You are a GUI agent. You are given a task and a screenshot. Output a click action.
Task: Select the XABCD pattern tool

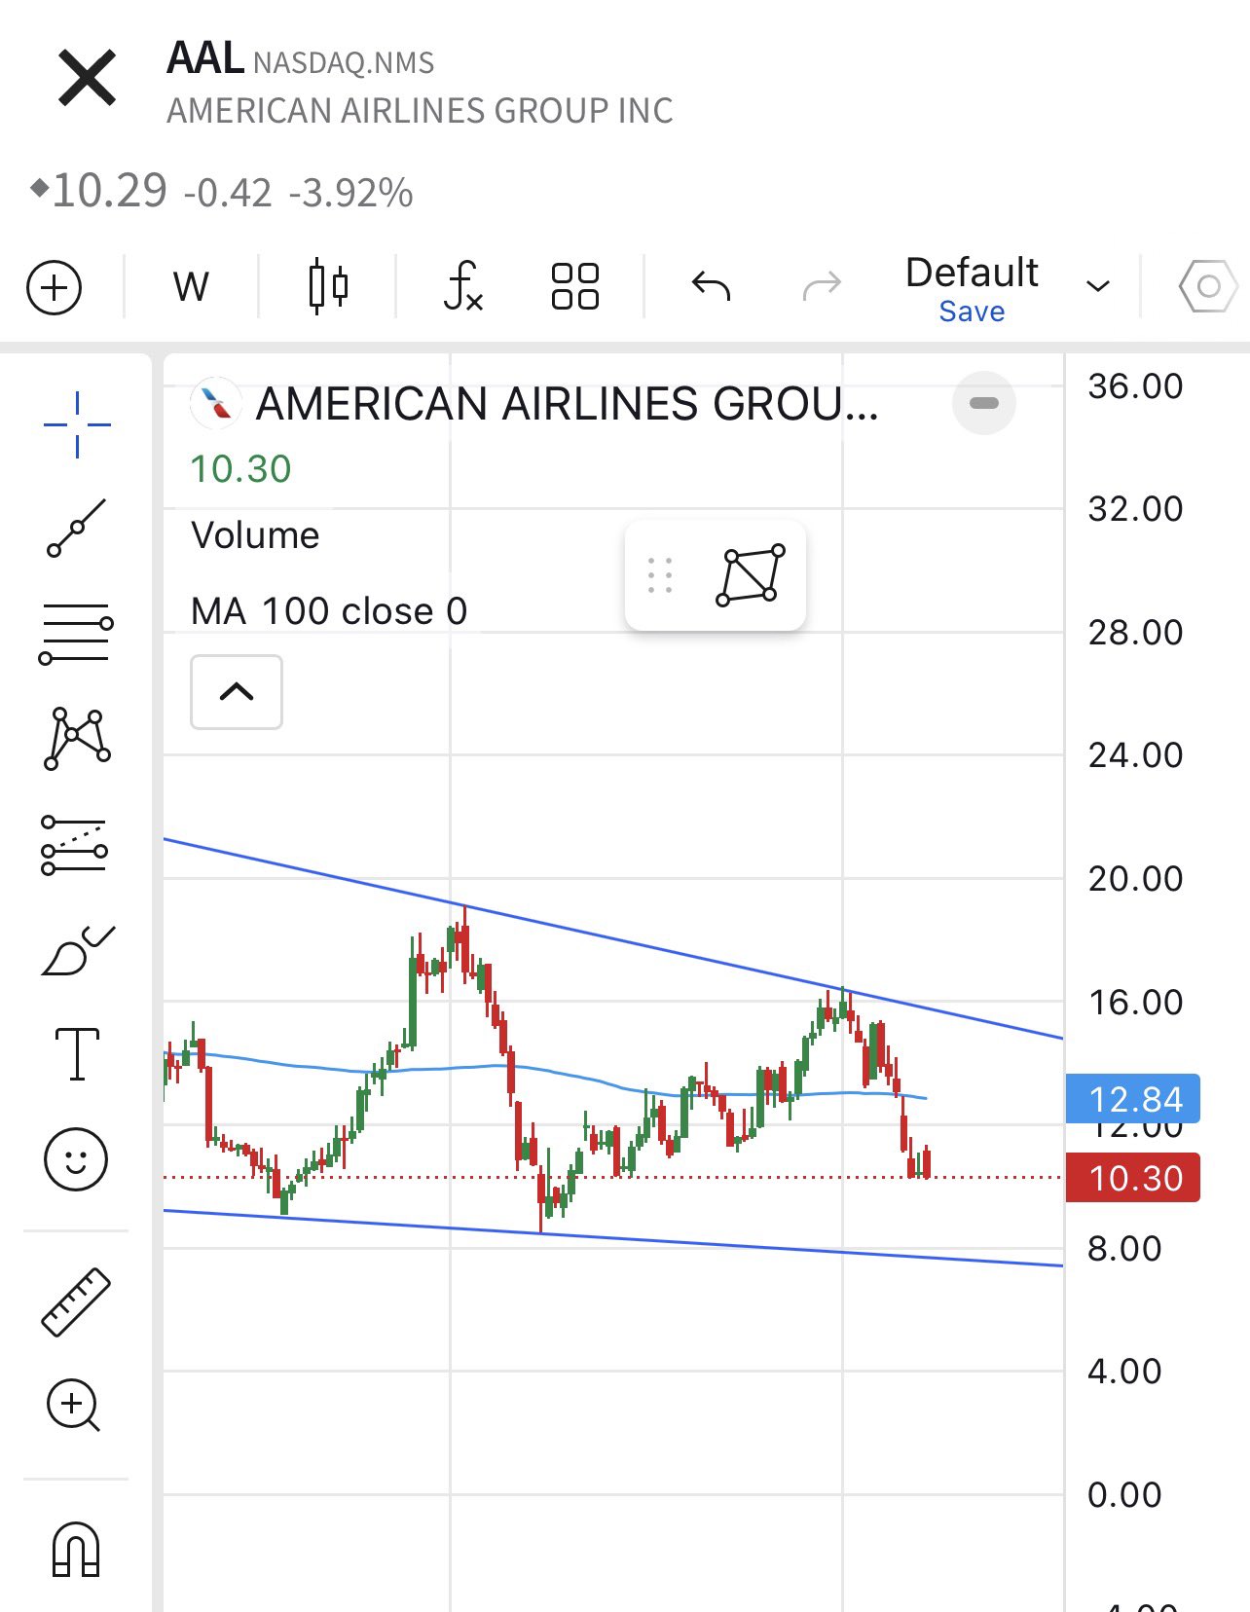pyautogui.click(x=77, y=738)
